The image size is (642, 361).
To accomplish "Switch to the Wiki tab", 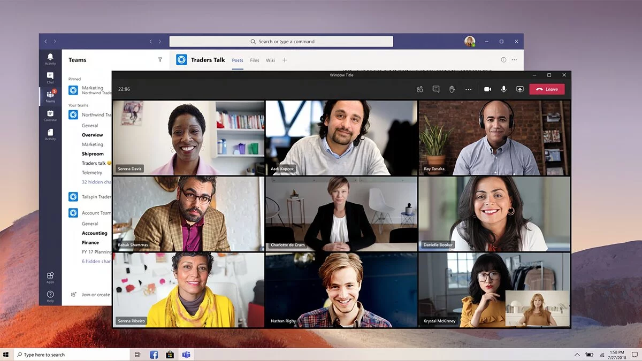I will pos(270,60).
